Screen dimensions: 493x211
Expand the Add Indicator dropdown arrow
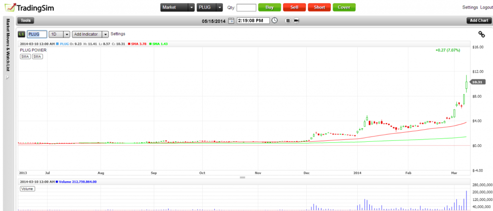(105, 34)
